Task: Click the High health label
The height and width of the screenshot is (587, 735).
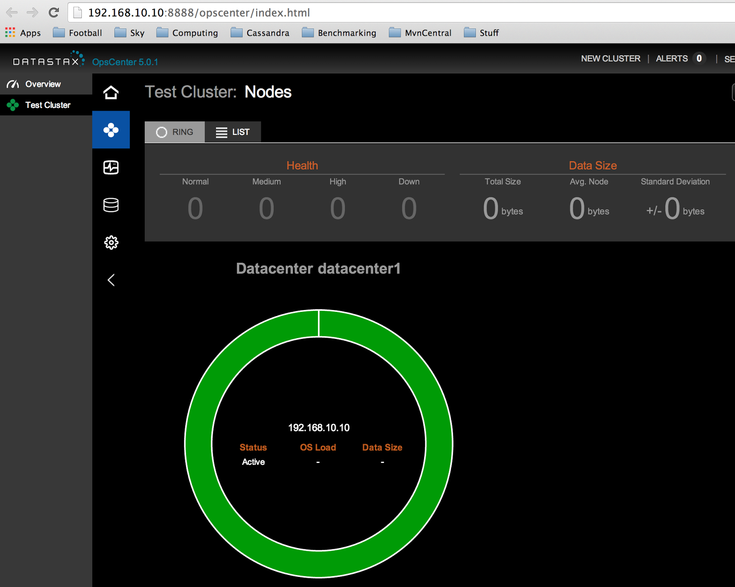Action: tap(338, 181)
